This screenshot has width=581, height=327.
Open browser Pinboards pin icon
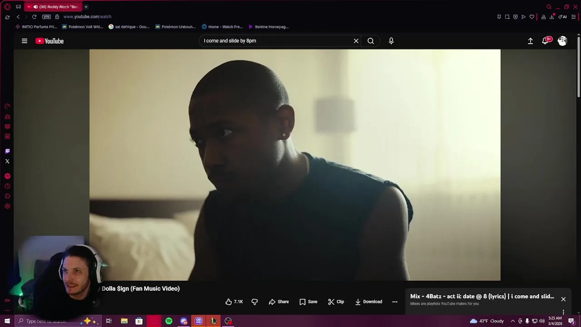(x=499, y=17)
